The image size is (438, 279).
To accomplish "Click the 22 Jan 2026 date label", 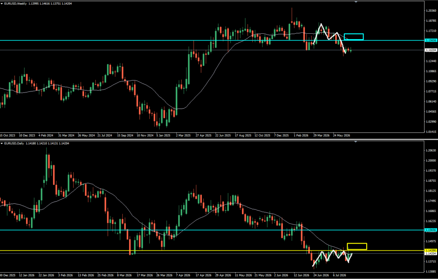I will [x=46, y=275].
